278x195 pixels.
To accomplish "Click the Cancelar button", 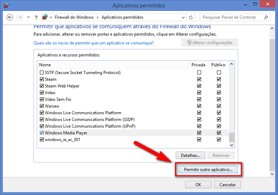I will (x=228, y=185).
